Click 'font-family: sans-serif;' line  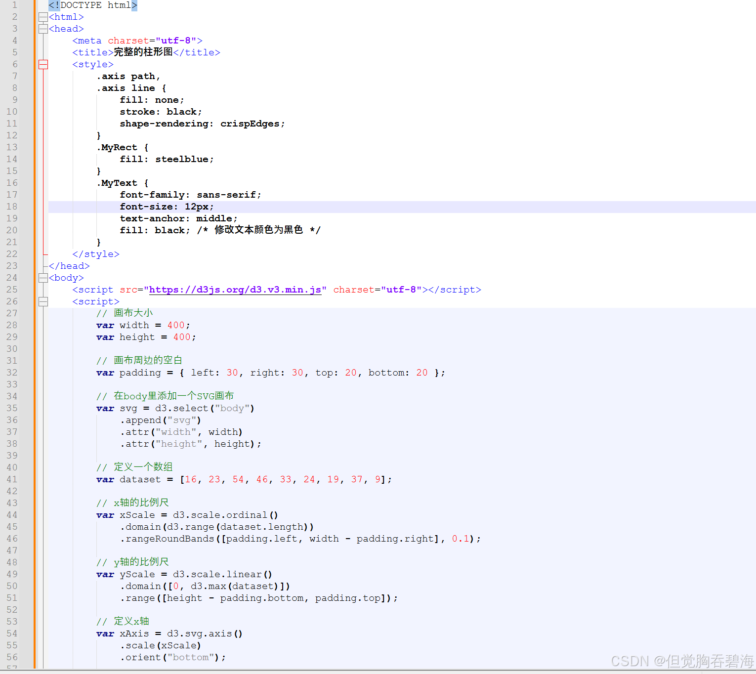tap(190, 195)
